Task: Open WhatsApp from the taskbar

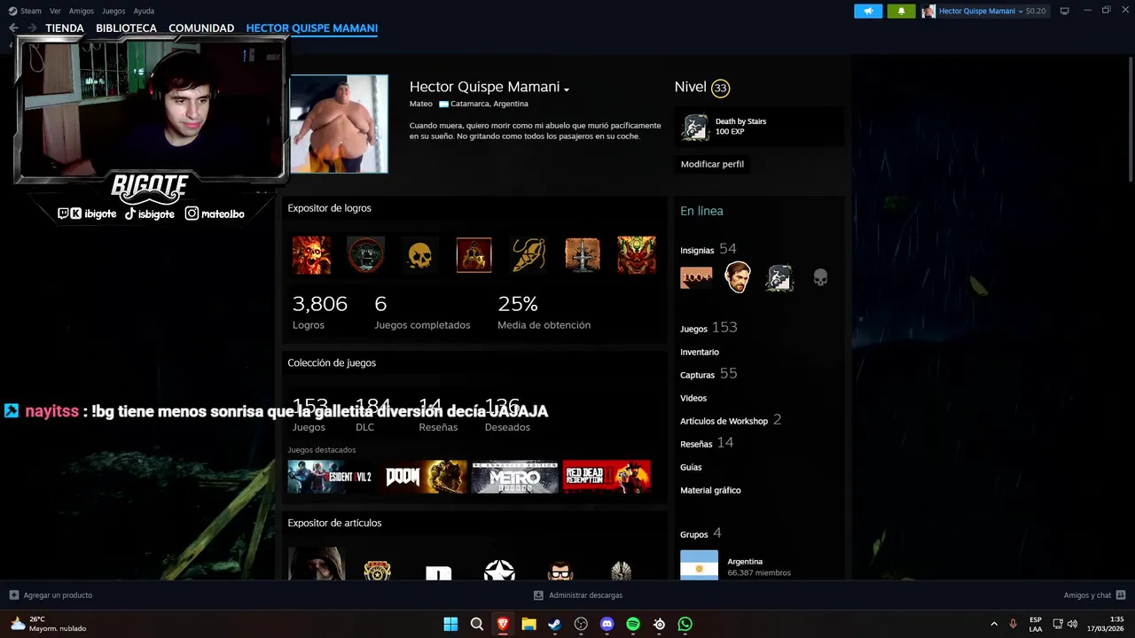Action: 685,624
